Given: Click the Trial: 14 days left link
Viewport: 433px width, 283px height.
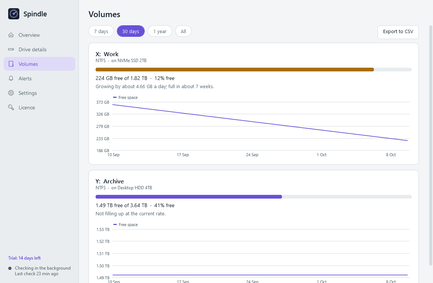Looking at the screenshot, I should click(x=24, y=258).
